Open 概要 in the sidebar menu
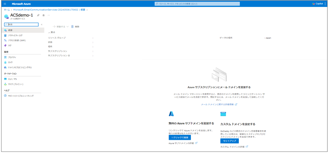 [x=23, y=30]
